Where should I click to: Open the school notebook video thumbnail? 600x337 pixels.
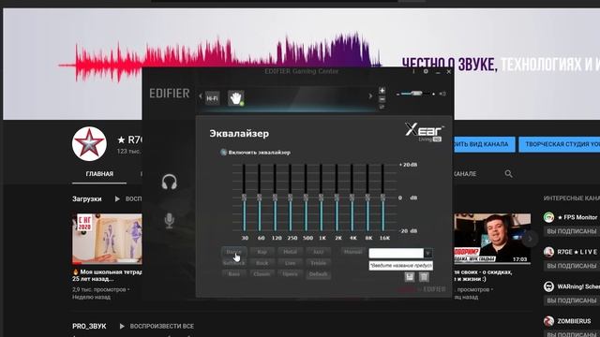tap(107, 239)
